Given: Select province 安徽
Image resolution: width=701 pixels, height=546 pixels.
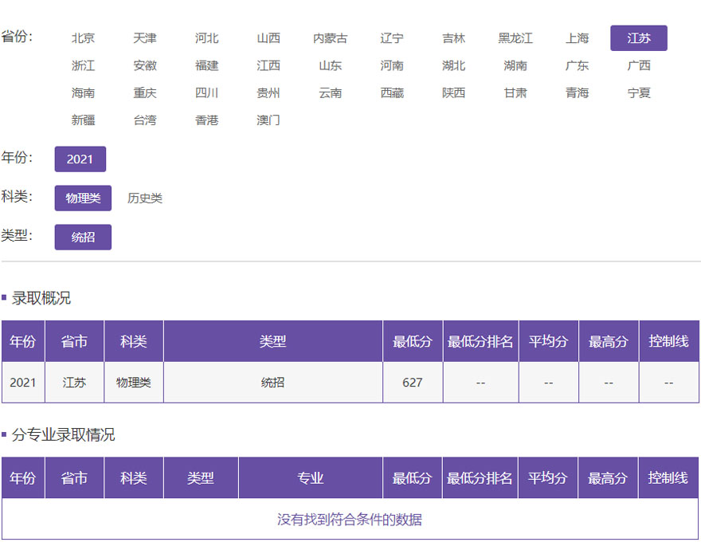Looking at the screenshot, I should coord(145,65).
